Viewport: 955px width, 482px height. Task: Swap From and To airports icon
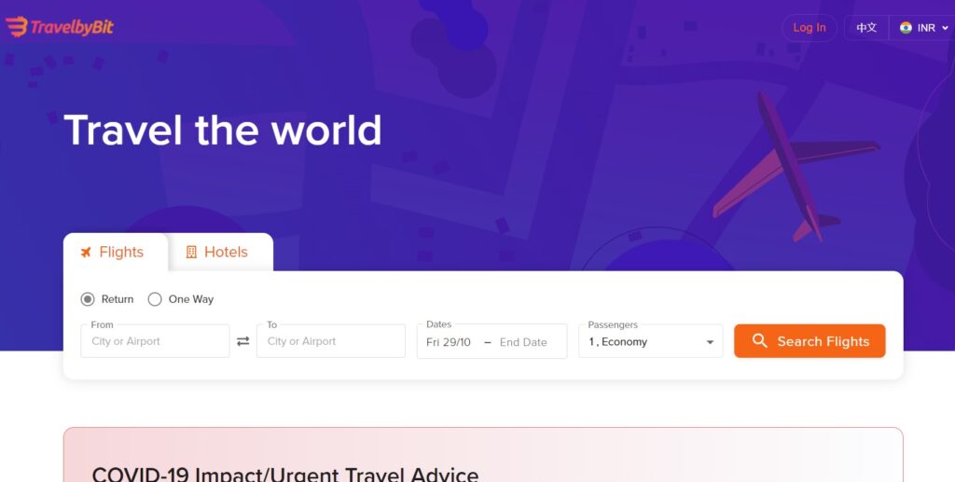pos(243,341)
